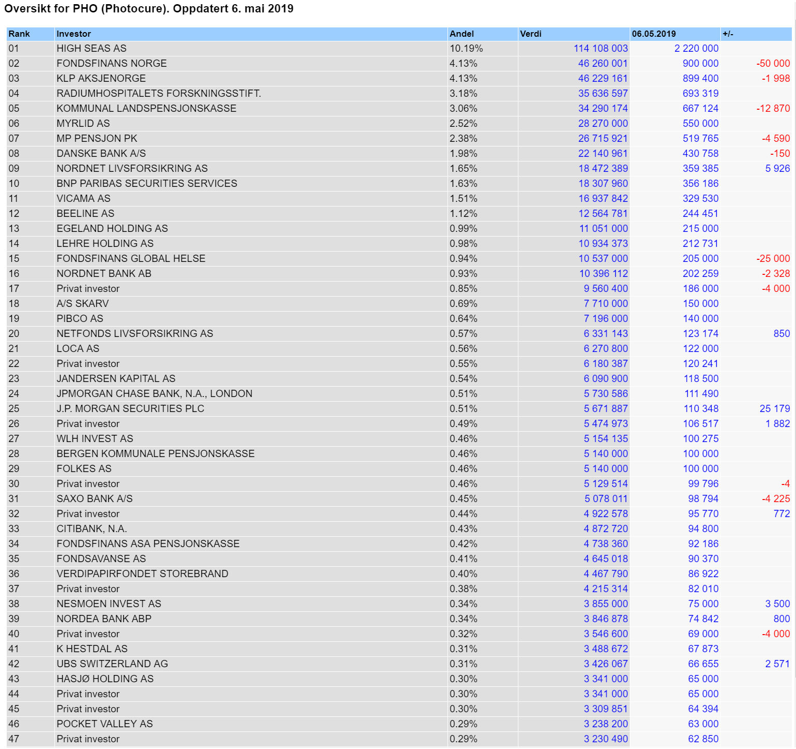796x749 pixels.
Task: Open value 3 230 490 in row 47
Action: pos(605,739)
